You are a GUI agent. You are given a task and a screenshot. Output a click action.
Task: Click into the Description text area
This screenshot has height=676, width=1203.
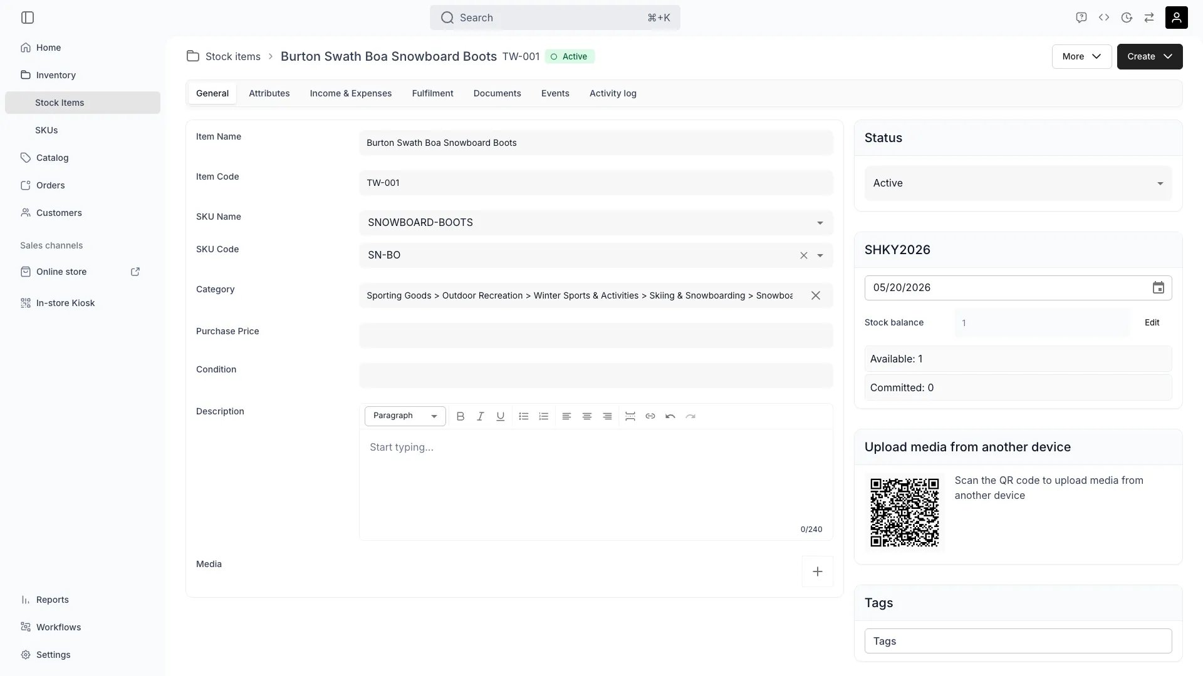coord(596,484)
